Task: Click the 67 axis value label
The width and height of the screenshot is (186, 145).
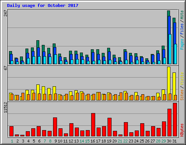Action: click(6, 68)
